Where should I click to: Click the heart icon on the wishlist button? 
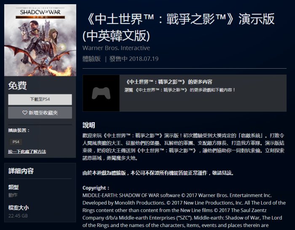point(24,112)
